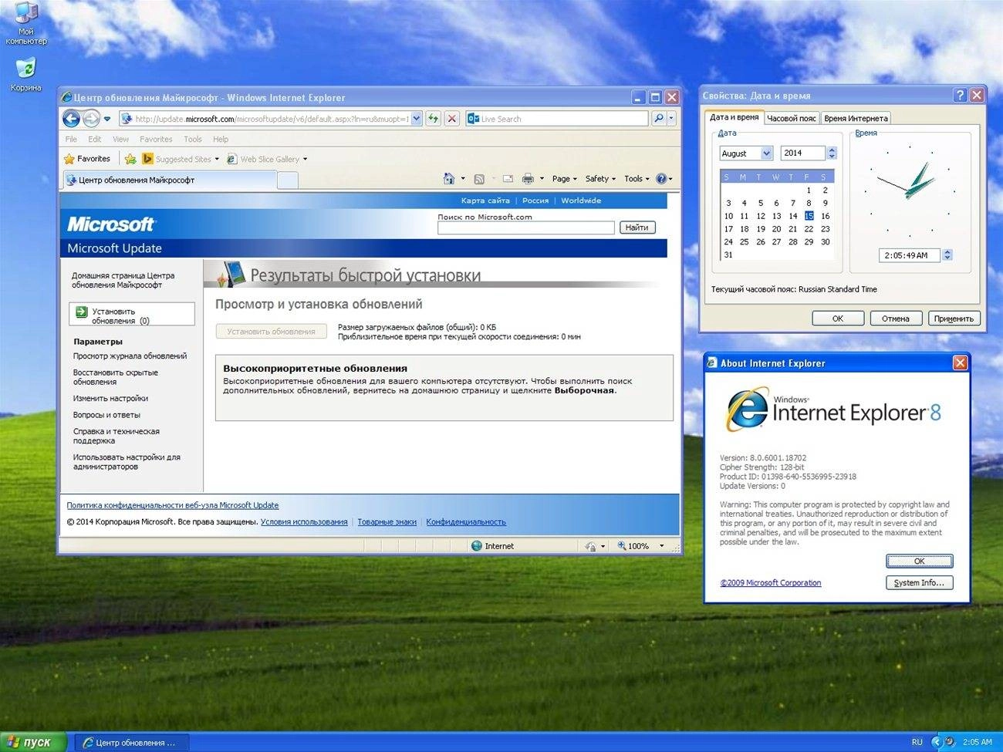Click the IE Forward arrow button
This screenshot has height=752, width=1003.
(91, 119)
